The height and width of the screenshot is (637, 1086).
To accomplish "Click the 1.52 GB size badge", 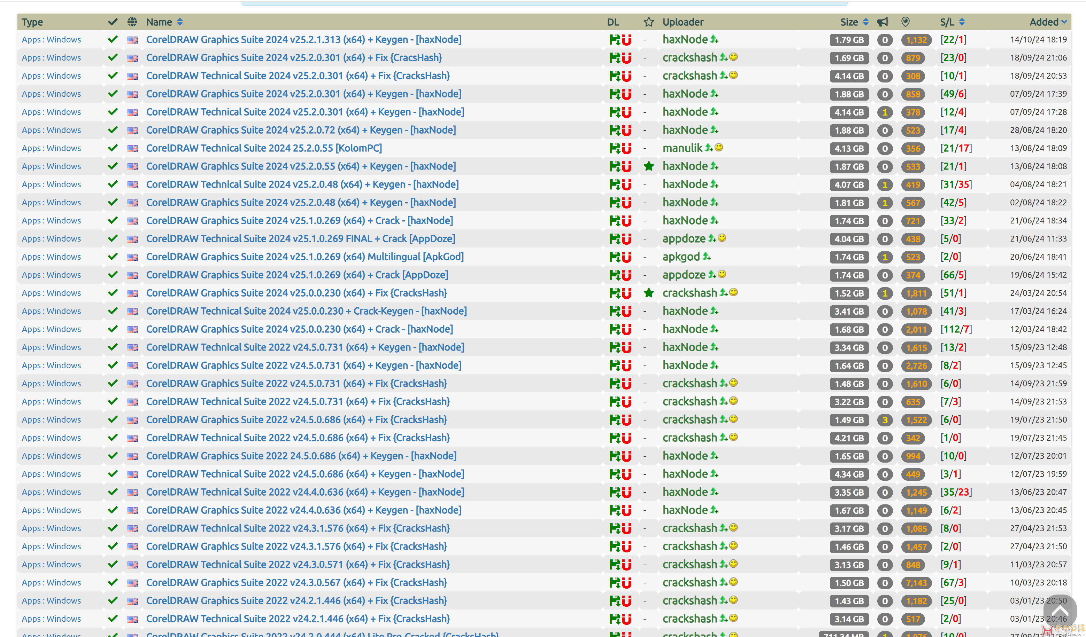I will [x=849, y=293].
